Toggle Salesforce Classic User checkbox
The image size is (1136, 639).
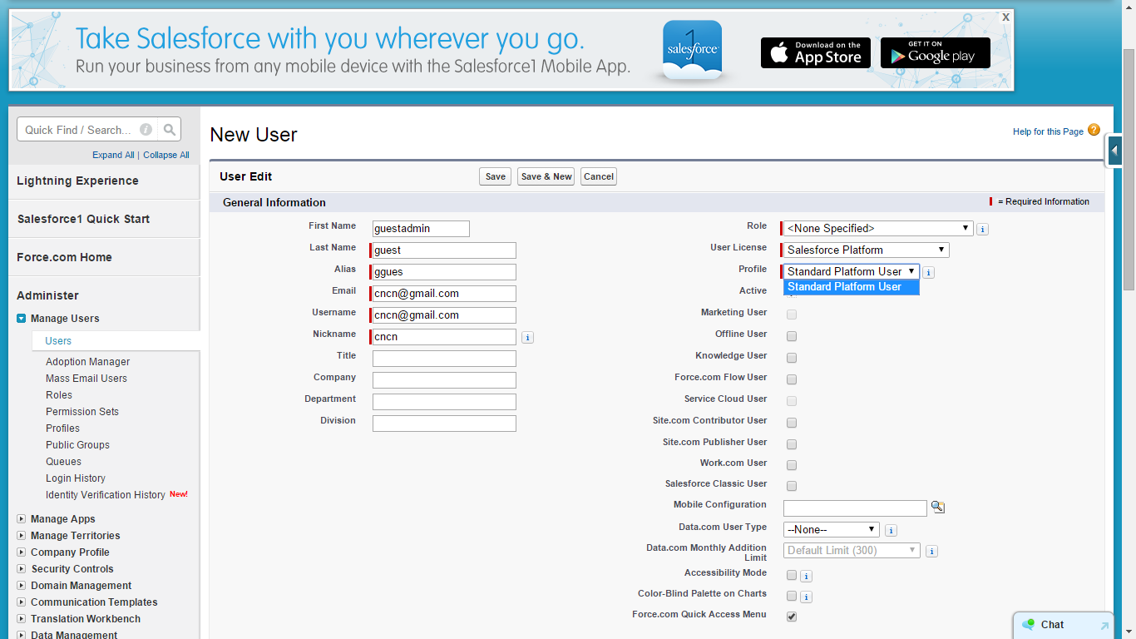(x=792, y=486)
